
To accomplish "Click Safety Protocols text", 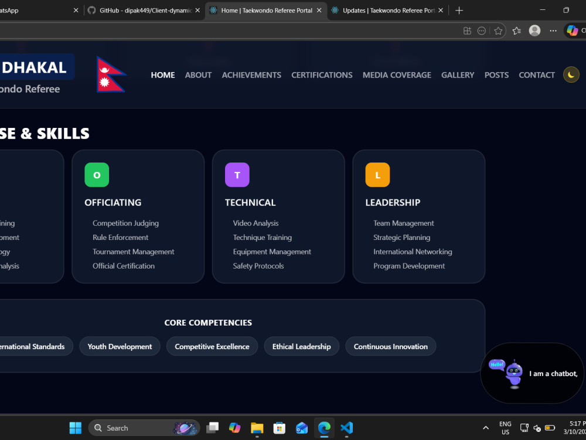I will point(258,266).
